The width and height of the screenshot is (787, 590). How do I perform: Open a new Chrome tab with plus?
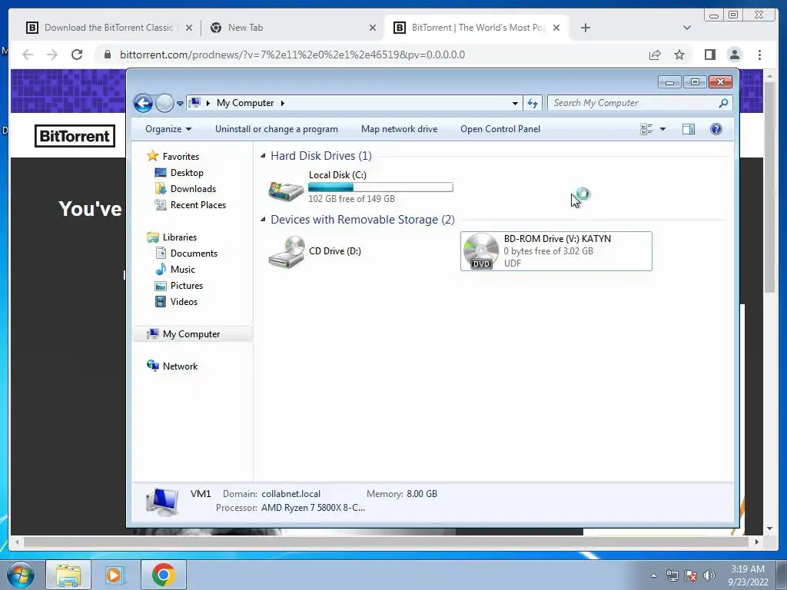(585, 28)
